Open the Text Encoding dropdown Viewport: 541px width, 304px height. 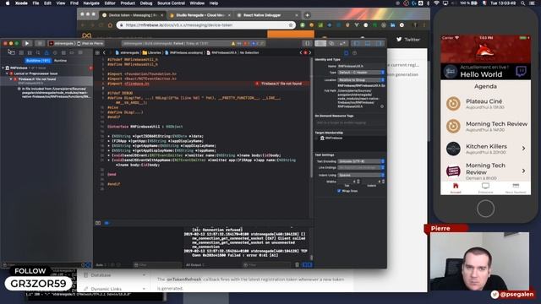pyautogui.click(x=361, y=161)
